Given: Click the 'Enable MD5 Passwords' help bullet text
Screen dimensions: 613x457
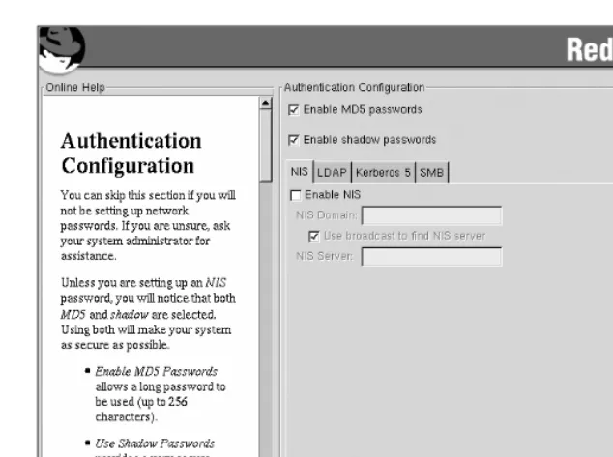Looking at the screenshot, I should pyautogui.click(x=156, y=371).
